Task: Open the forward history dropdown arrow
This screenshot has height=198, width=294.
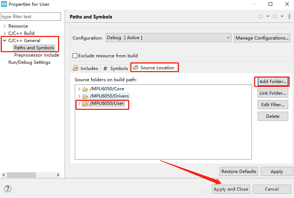Action: 282,16
